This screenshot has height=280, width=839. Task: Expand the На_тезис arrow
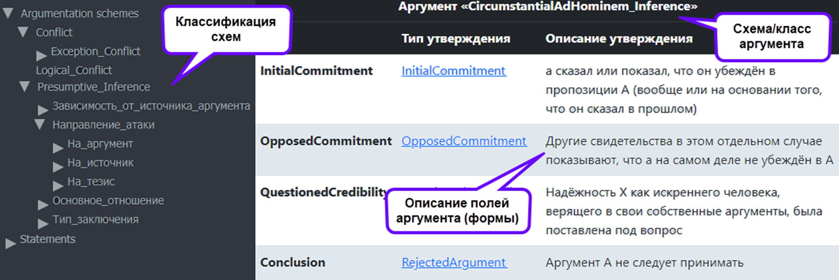click(x=58, y=185)
